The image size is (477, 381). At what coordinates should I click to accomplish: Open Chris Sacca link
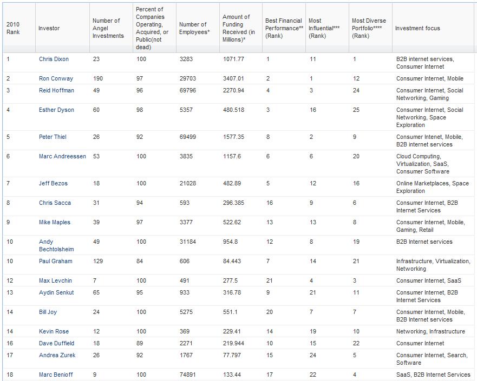pos(55,203)
